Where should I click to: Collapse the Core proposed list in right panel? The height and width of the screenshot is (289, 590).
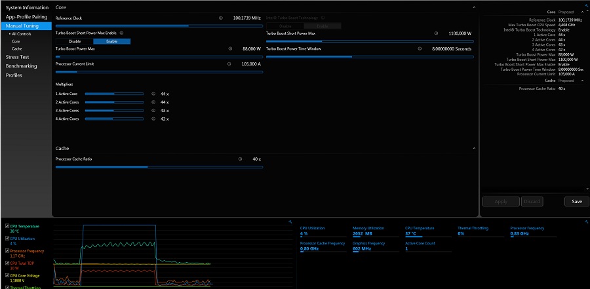(x=582, y=12)
